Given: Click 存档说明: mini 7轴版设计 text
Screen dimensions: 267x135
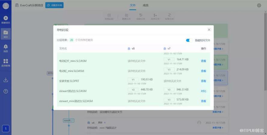Looking at the screenshot, I should click(102, 128).
